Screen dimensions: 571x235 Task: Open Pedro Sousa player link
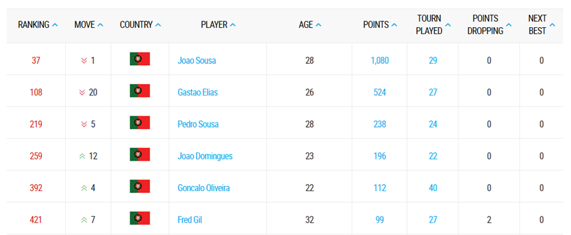click(198, 124)
